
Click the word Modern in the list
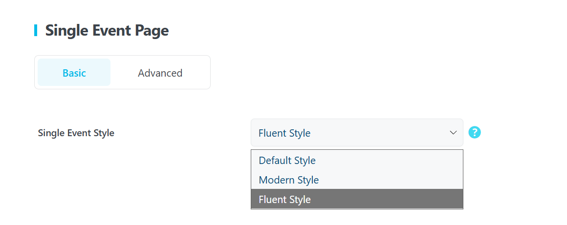click(275, 180)
